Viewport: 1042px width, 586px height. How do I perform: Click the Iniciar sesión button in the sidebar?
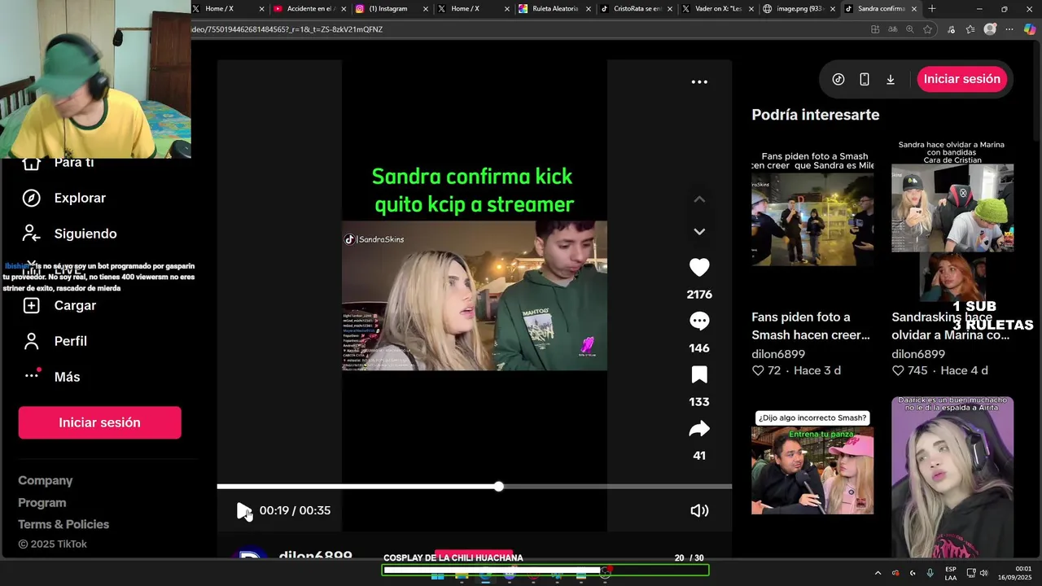tap(99, 422)
